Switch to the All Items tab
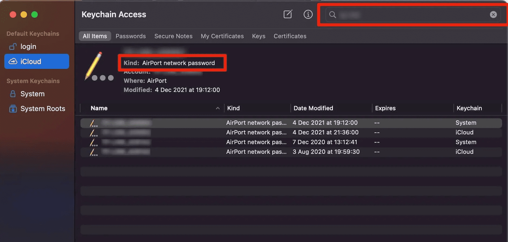508x242 pixels. (x=95, y=36)
